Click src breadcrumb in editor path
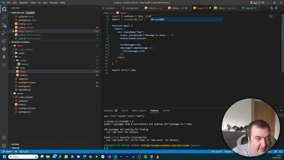Viewport: 284px width, 160px height. pyautogui.click(x=112, y=13)
